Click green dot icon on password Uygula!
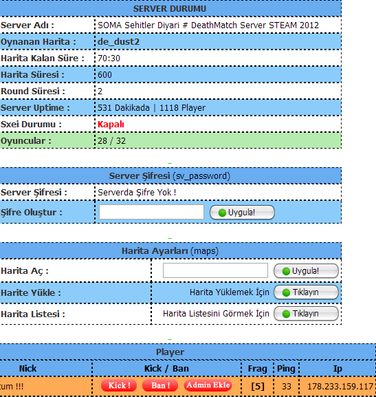376x397 pixels. 222,213
